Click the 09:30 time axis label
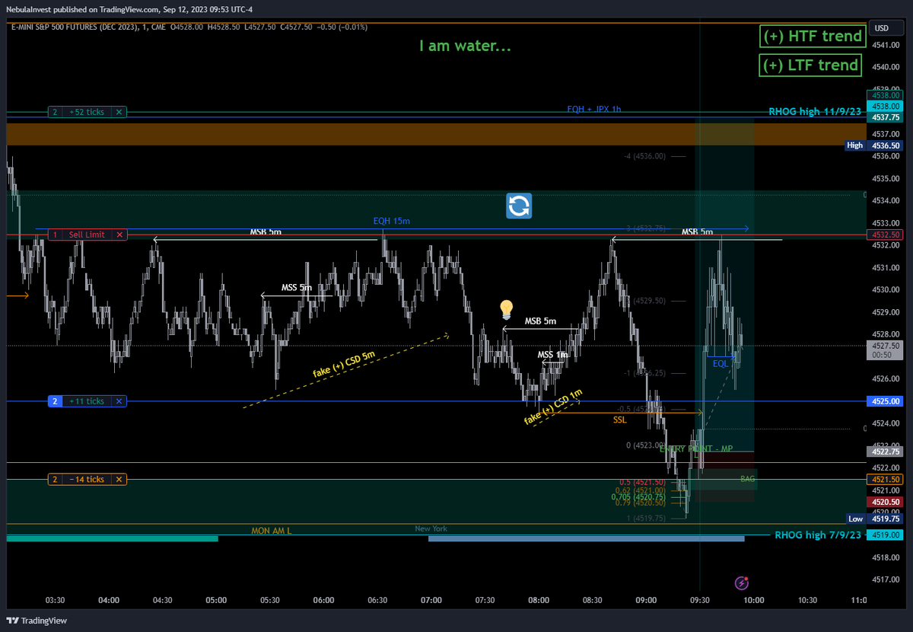Image resolution: width=913 pixels, height=632 pixels. coord(700,600)
